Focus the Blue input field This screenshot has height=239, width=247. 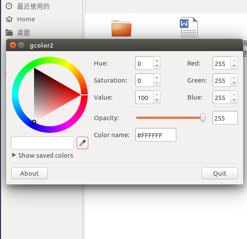click(222, 97)
